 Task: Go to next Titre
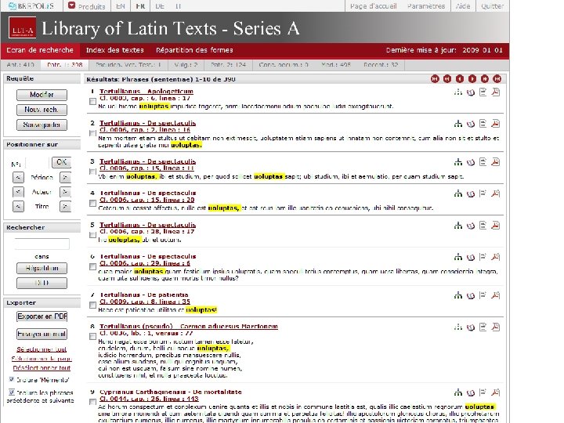point(65,207)
